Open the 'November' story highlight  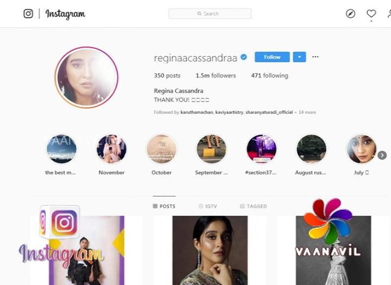[x=111, y=149]
